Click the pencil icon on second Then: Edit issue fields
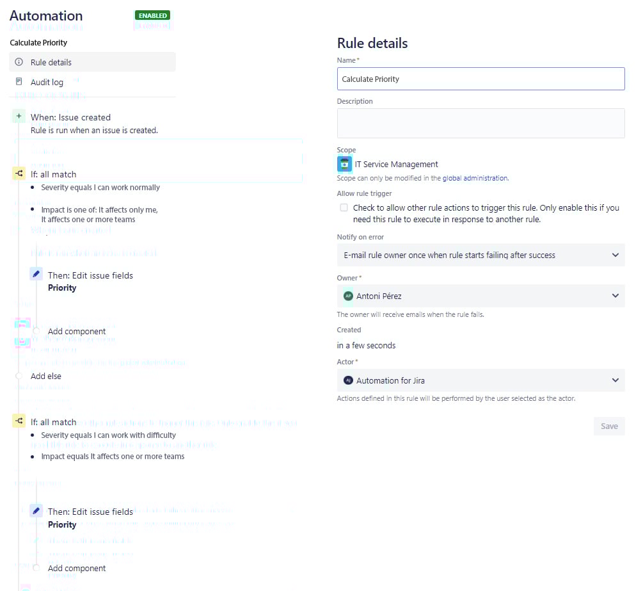The width and height of the screenshot is (643, 591). point(36,510)
